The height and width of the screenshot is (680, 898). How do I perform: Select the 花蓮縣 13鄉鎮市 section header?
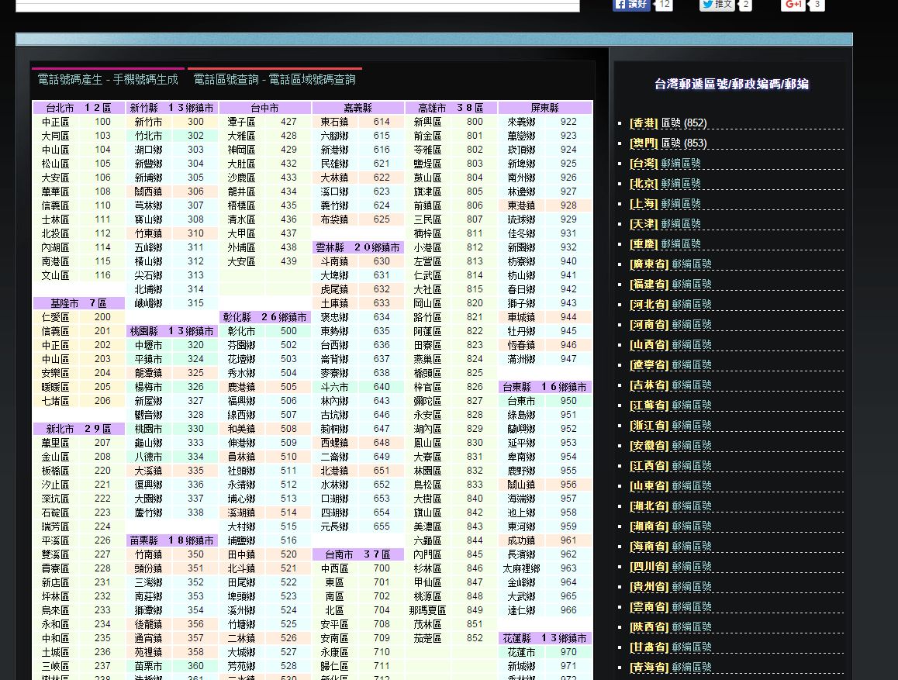coord(544,638)
